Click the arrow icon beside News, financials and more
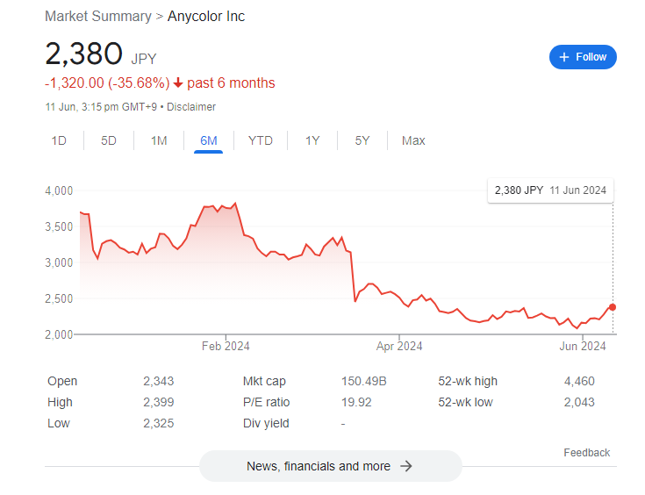The height and width of the screenshot is (495, 645). click(x=406, y=466)
